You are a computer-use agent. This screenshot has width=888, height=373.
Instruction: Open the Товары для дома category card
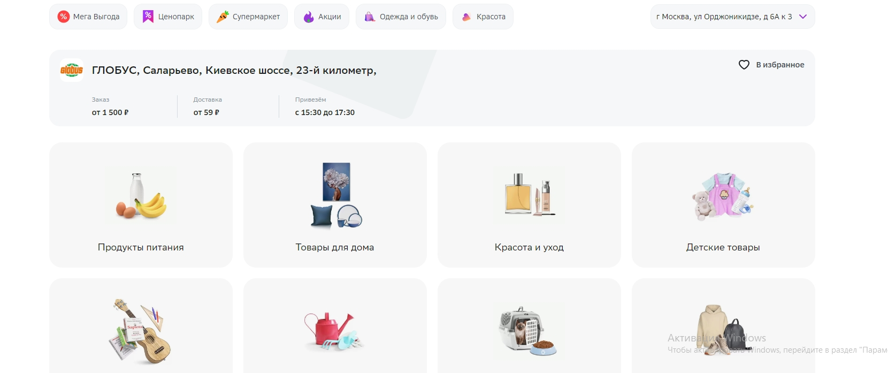[x=335, y=205]
